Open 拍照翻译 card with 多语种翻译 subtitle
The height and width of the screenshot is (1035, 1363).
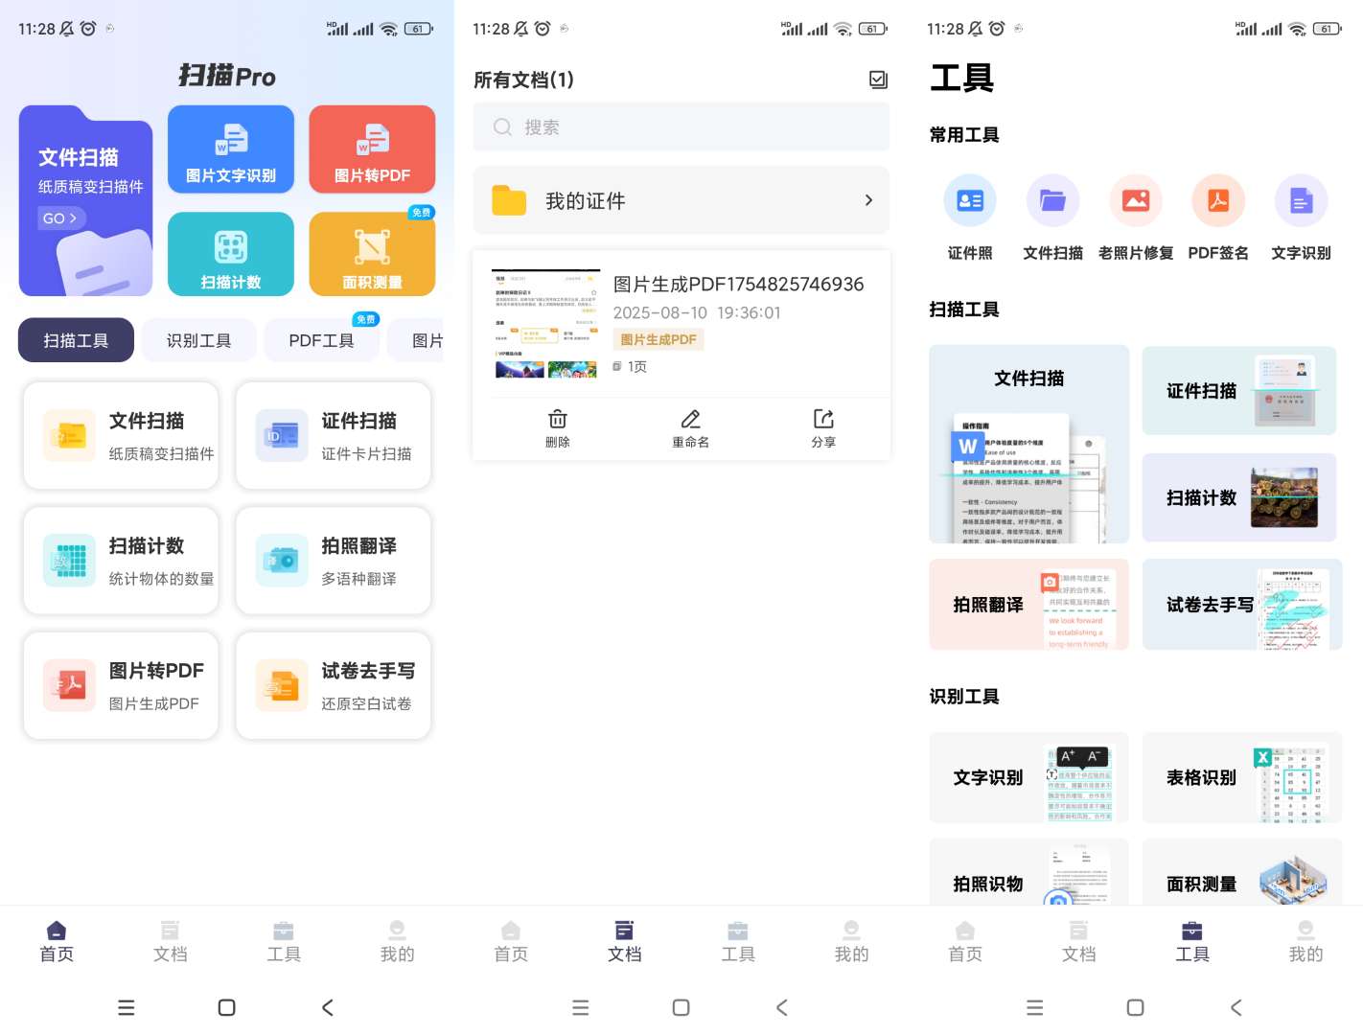tap(334, 561)
